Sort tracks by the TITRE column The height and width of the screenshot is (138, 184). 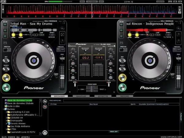[70, 104]
